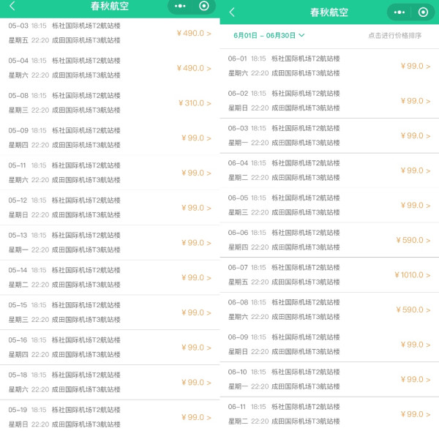
Task: Choose the 05-18 flight priced ¥99.0
Action: [x=110, y=382]
